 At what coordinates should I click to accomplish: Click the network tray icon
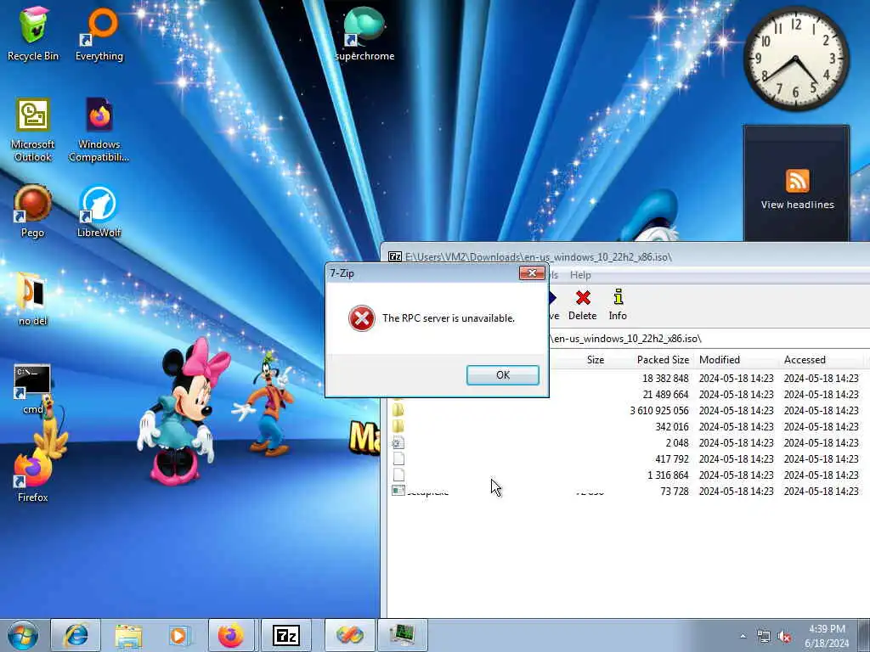(764, 637)
